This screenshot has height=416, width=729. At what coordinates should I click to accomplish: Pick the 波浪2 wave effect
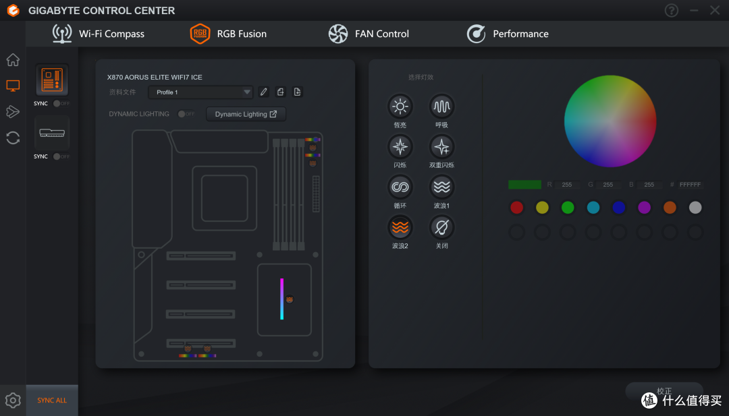pos(400,227)
